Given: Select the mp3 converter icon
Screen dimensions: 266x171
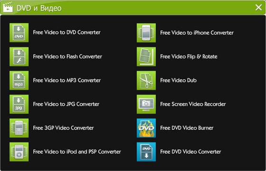Looking at the screenshot, I should coord(19,80).
